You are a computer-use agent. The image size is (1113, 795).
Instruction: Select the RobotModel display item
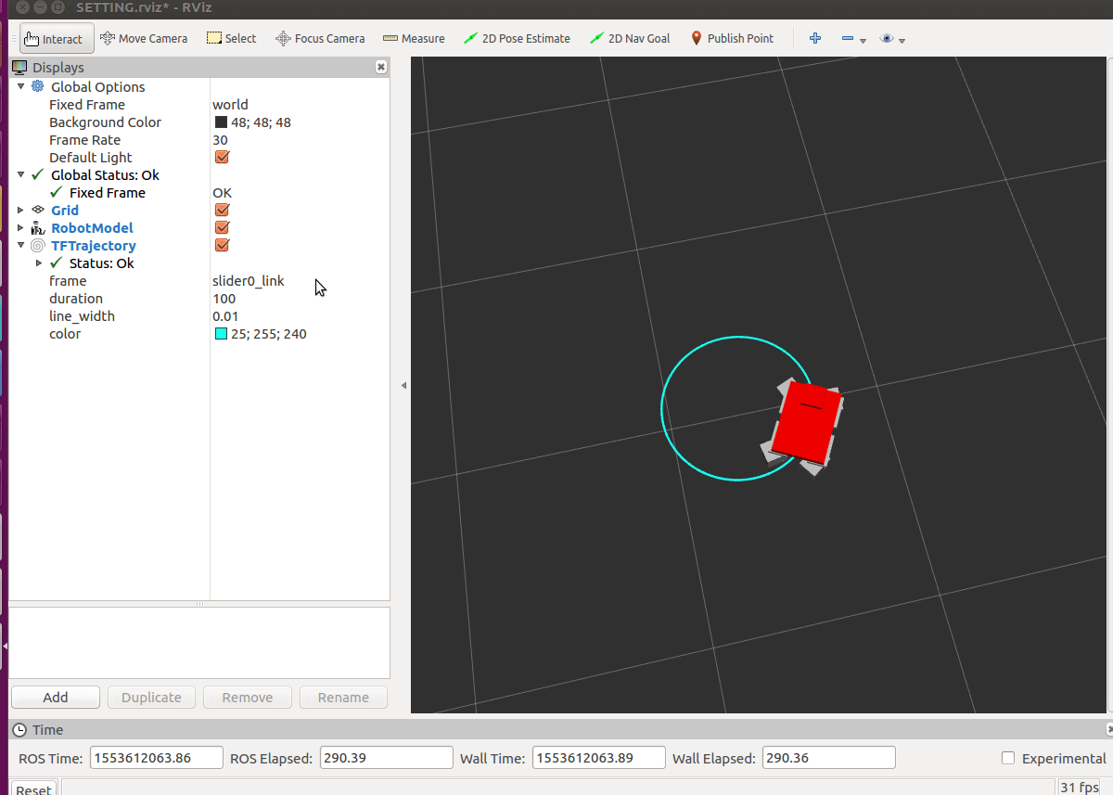[x=92, y=228]
